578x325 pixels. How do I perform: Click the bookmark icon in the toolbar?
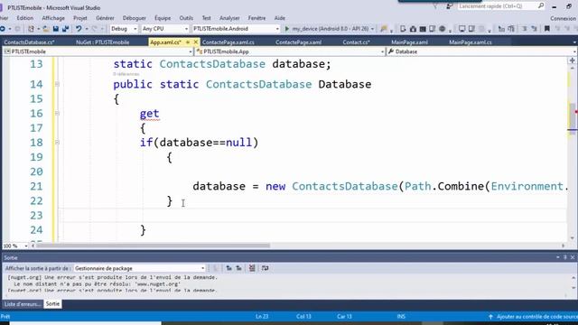(547, 29)
